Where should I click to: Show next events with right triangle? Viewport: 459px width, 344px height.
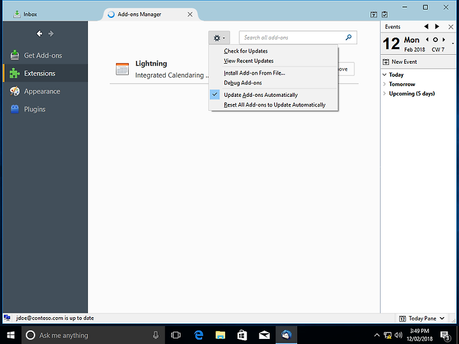tap(437, 27)
